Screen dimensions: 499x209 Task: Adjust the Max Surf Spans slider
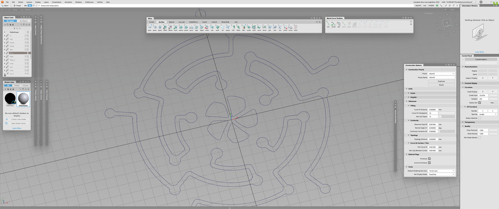(x=447, y=116)
